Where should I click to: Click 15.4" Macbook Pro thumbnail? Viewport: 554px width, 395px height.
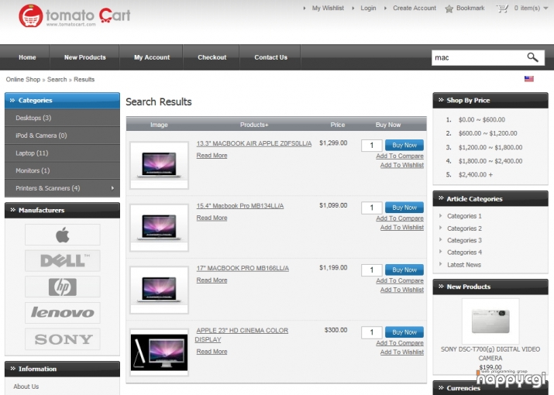click(x=159, y=228)
